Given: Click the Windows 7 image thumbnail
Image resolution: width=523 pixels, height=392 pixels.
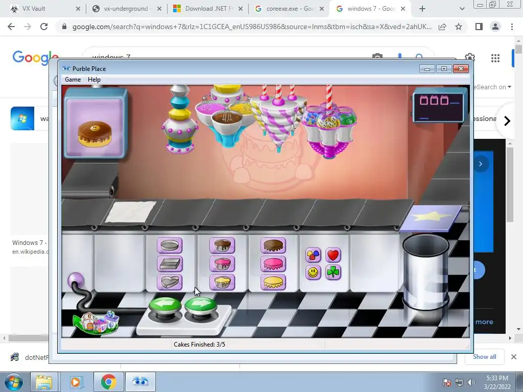Looking at the screenshot, I should coord(22,118).
